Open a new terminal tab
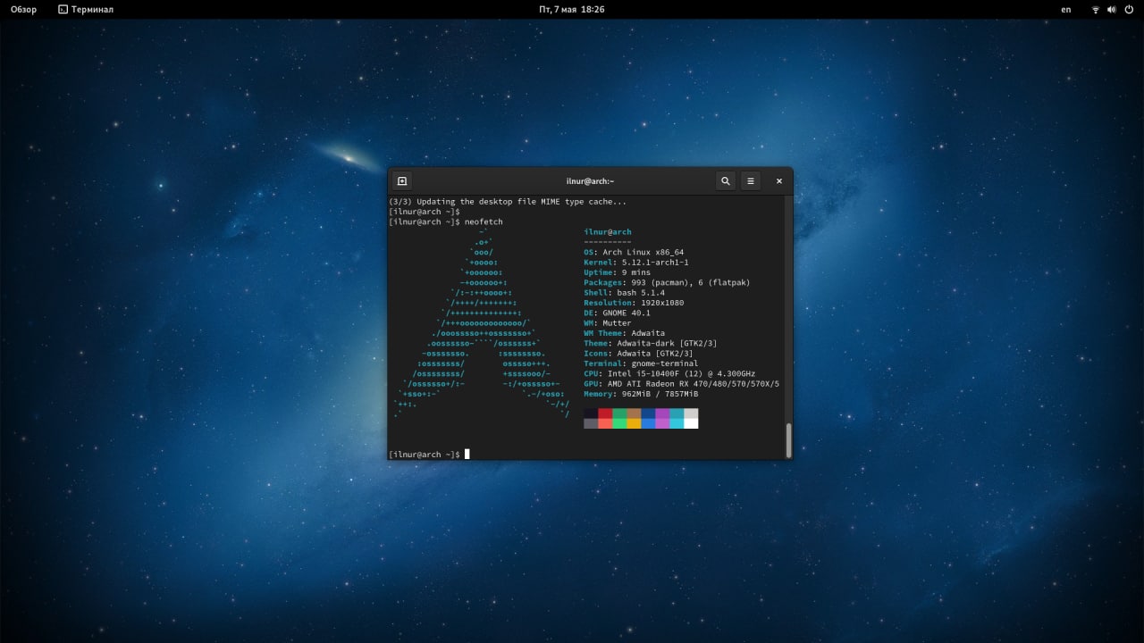This screenshot has width=1144, height=643. pyautogui.click(x=402, y=181)
